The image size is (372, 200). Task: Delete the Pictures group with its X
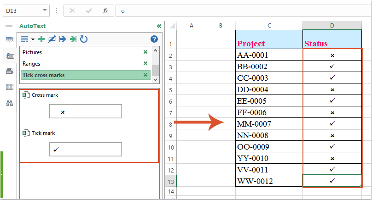(x=145, y=52)
